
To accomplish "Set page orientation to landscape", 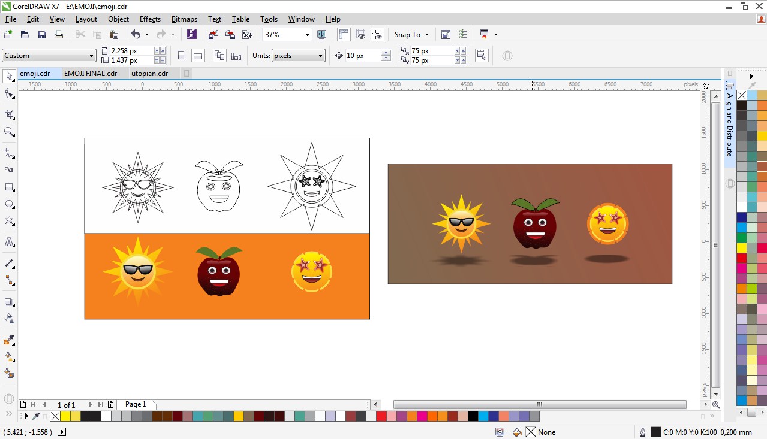I will [x=198, y=56].
